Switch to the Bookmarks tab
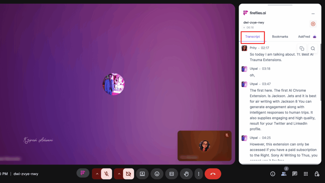This screenshot has height=183, width=325. tap(280, 37)
